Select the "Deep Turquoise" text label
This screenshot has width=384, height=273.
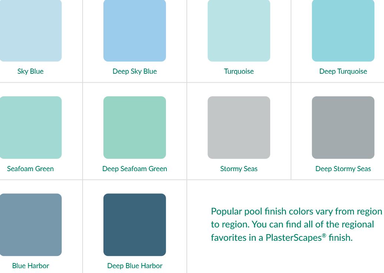[343, 71]
